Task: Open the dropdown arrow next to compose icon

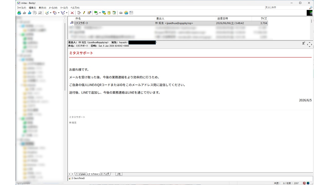Action: click(x=51, y=13)
